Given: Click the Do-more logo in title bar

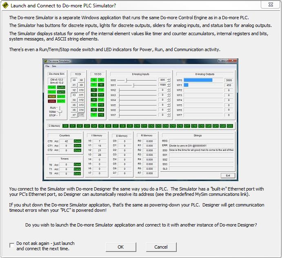Looking at the screenshot, I should click(5, 5).
